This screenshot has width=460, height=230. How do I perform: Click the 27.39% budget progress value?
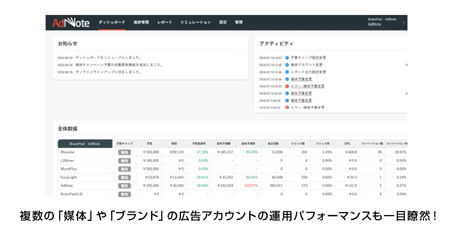click(202, 152)
